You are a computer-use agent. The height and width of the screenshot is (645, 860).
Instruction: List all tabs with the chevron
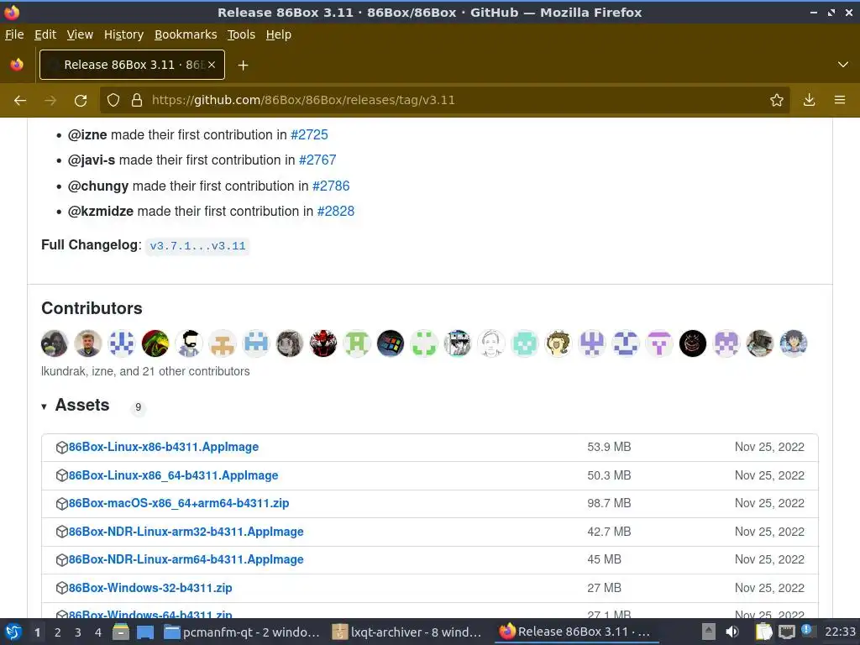pyautogui.click(x=843, y=65)
